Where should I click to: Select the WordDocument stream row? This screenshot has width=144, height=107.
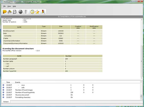tap(53, 31)
